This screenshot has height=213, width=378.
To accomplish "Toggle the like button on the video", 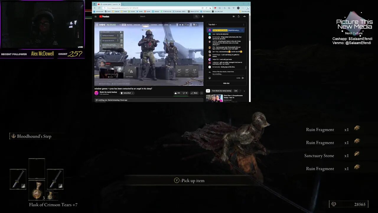I will [x=177, y=93].
